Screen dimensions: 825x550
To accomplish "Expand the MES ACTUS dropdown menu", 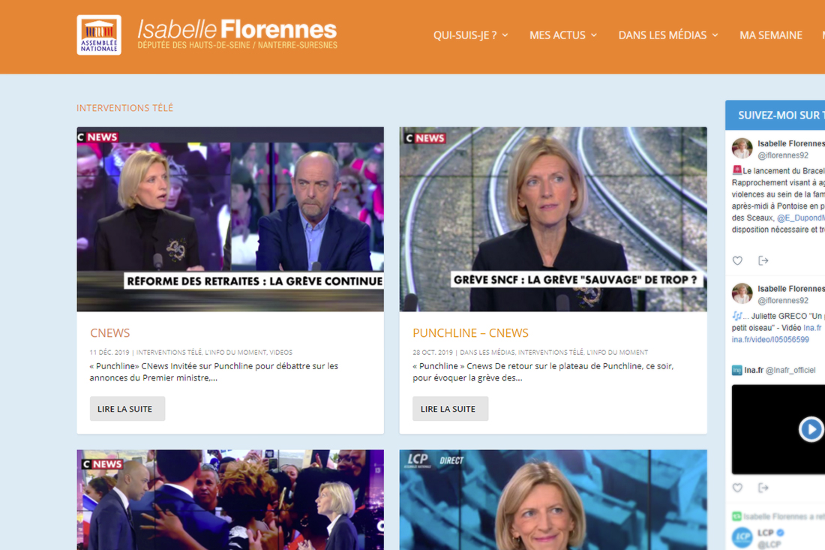I will pyautogui.click(x=563, y=35).
